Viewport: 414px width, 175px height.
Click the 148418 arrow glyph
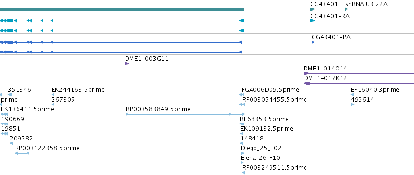click(x=242, y=143)
